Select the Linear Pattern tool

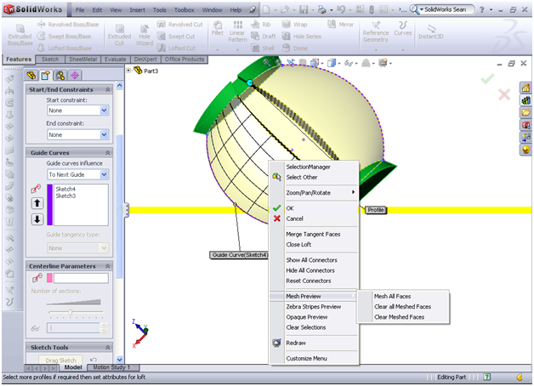pyautogui.click(x=237, y=31)
